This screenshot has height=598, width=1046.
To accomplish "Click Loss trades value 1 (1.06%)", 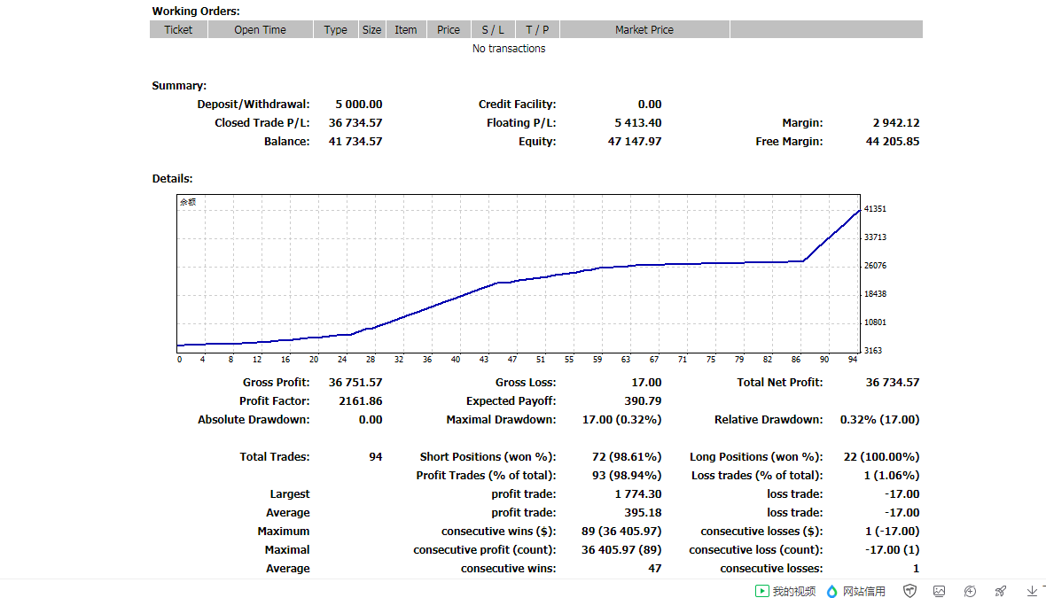I will (x=892, y=476).
